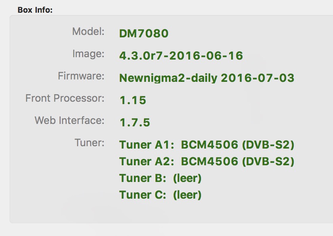Select the Front Processor label
Screen dimensions: 333x236
(x=65, y=98)
